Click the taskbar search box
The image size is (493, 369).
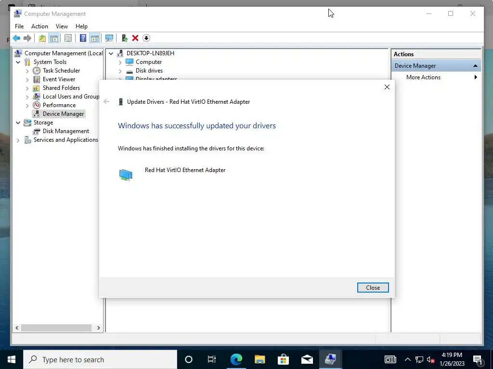100,359
